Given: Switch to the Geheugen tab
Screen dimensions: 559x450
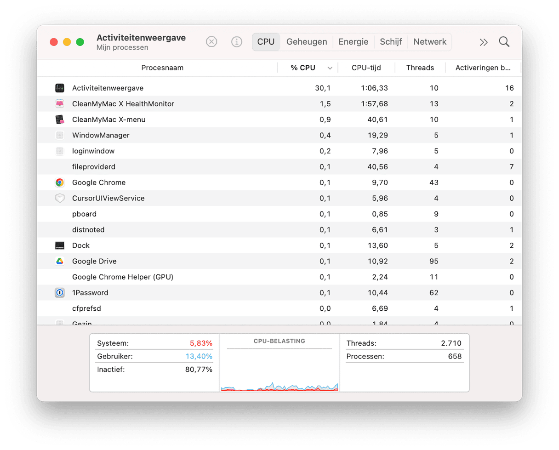Looking at the screenshot, I should coord(307,42).
